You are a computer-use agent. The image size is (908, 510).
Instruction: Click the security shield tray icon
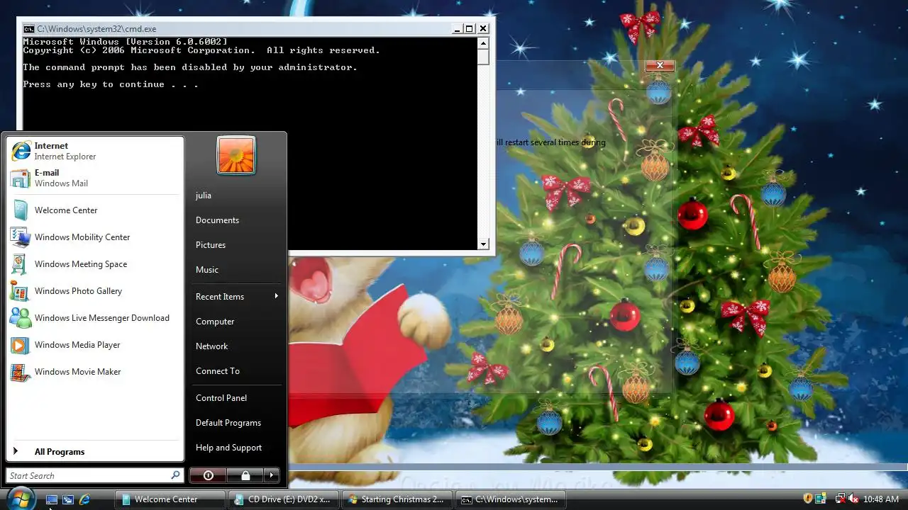coord(807,499)
